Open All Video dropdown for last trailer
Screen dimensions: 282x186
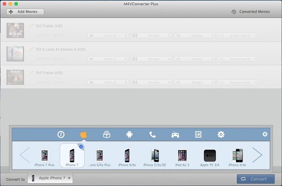(x=151, y=82)
